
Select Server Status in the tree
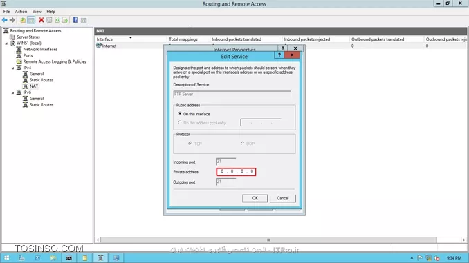pos(28,37)
